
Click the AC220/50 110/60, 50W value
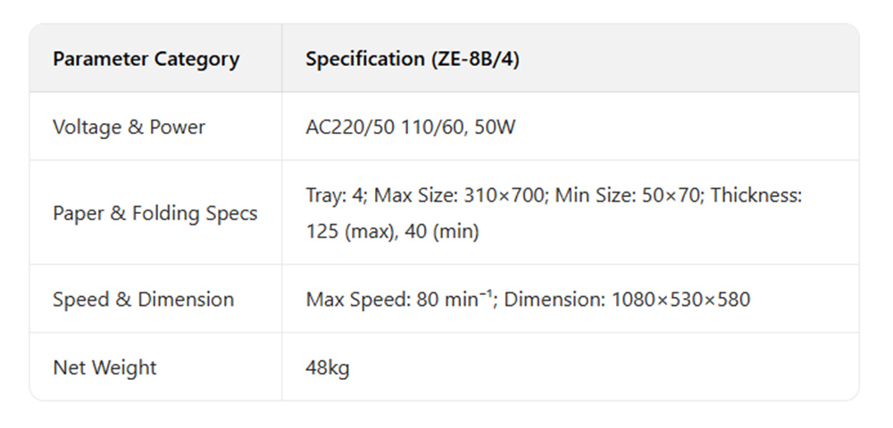tap(410, 128)
